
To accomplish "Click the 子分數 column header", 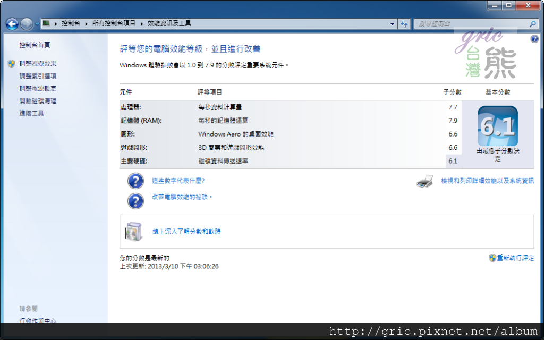I will [x=453, y=92].
